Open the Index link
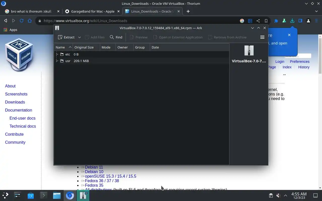Viewport: 322px width, 201px height. (x=287, y=67)
